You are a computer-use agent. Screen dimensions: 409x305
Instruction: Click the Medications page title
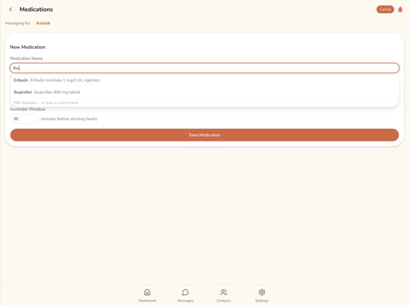click(x=36, y=10)
